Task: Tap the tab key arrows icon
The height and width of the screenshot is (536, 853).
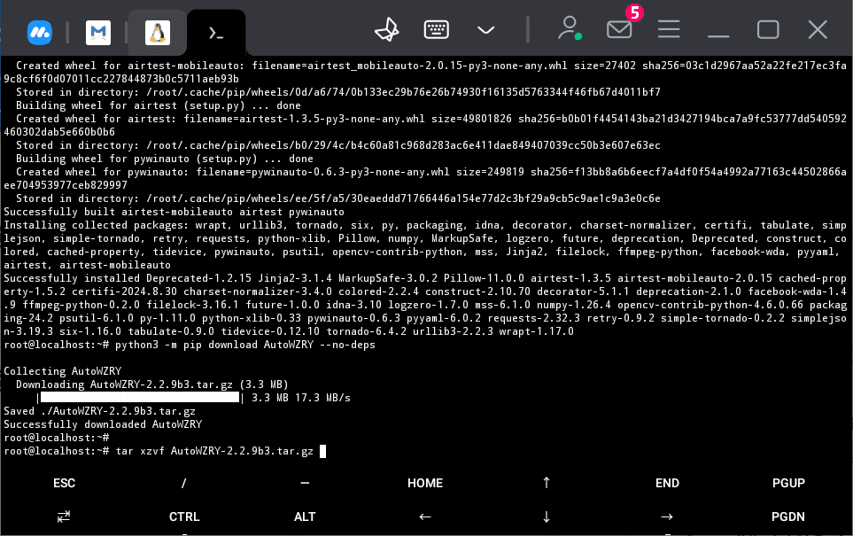Action: point(64,517)
